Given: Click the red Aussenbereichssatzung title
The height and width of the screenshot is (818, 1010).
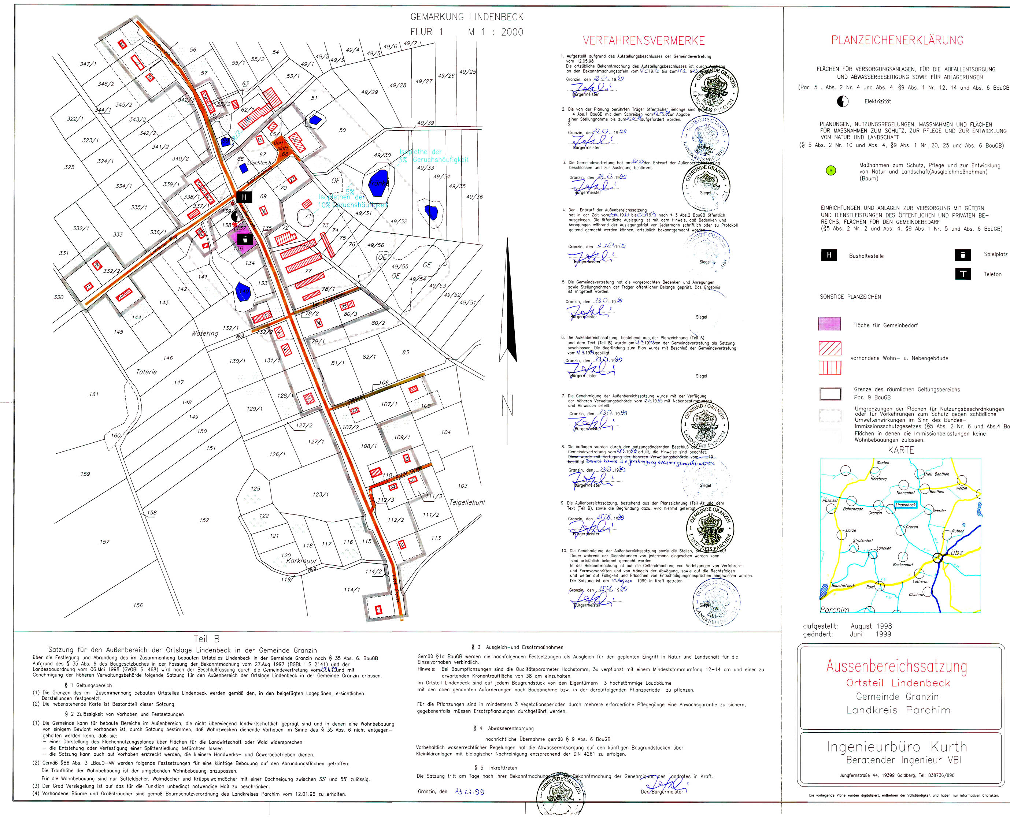Looking at the screenshot, I should pyautogui.click(x=897, y=666).
